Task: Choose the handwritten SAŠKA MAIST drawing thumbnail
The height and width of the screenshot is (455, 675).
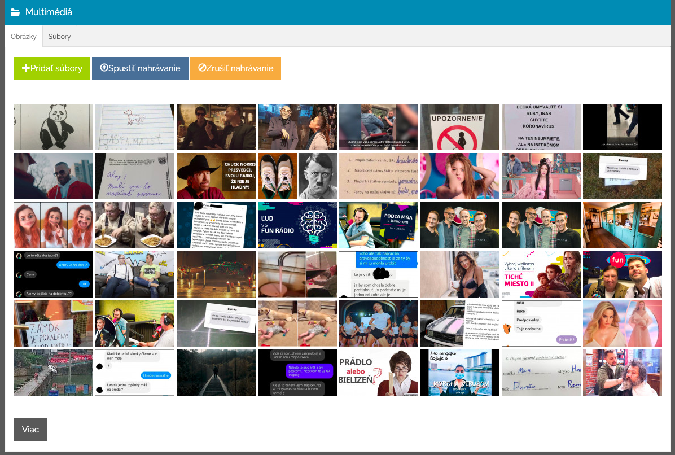Action: click(135, 127)
